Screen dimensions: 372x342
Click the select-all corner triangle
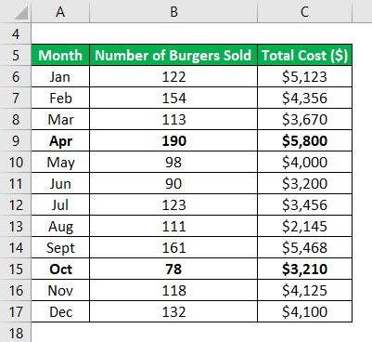[x=21, y=12]
